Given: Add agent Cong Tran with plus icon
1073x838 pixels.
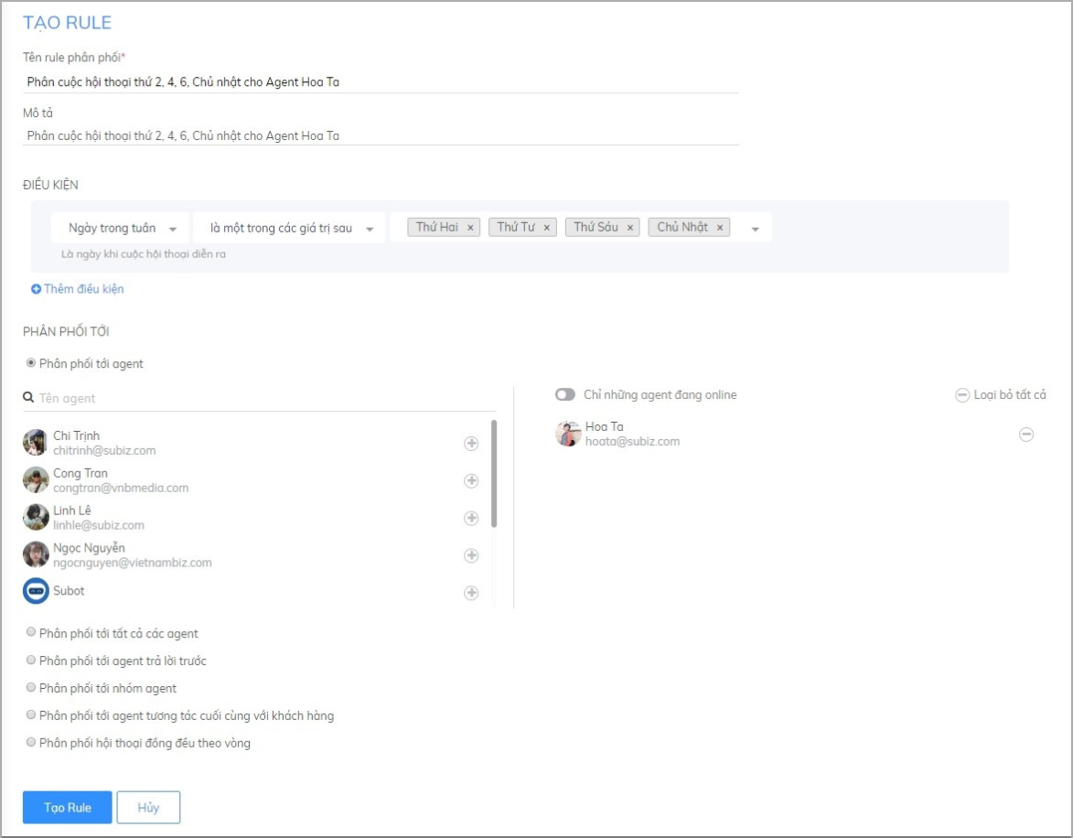Looking at the screenshot, I should click(471, 481).
